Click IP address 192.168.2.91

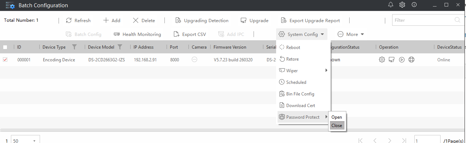tap(145, 60)
